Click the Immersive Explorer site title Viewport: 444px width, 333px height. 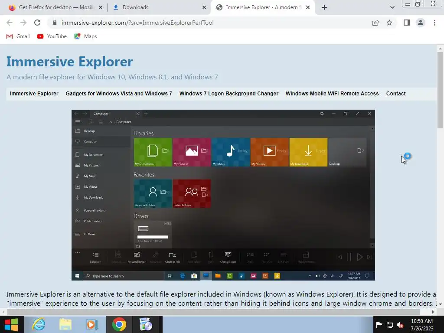coord(69,62)
